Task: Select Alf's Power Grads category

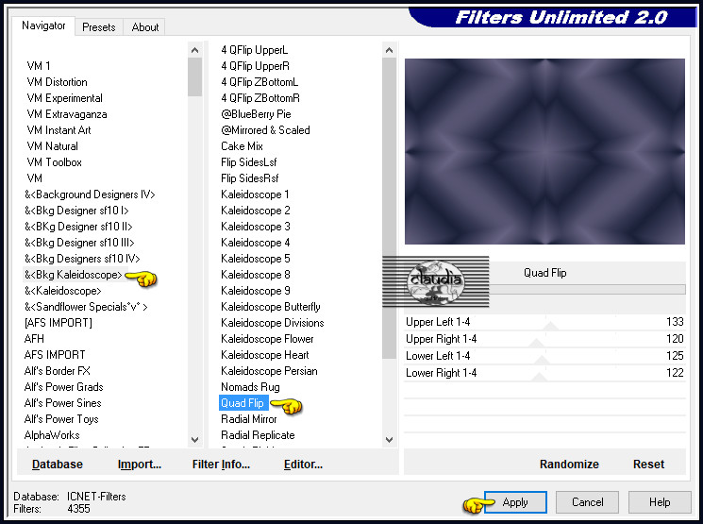Action: point(63,387)
